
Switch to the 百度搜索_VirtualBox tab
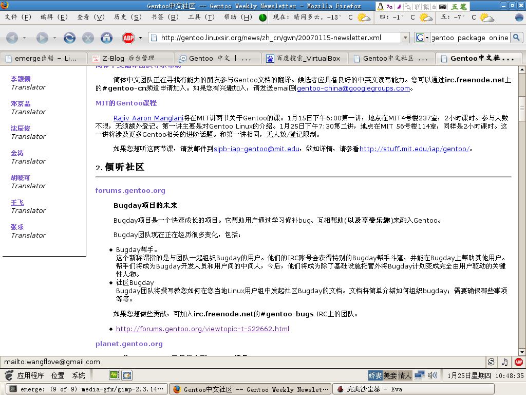coord(305,58)
